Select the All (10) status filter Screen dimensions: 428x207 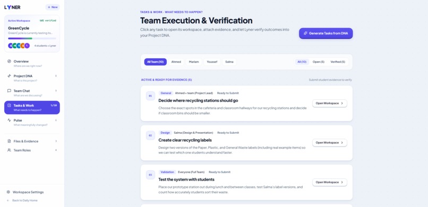click(x=302, y=62)
